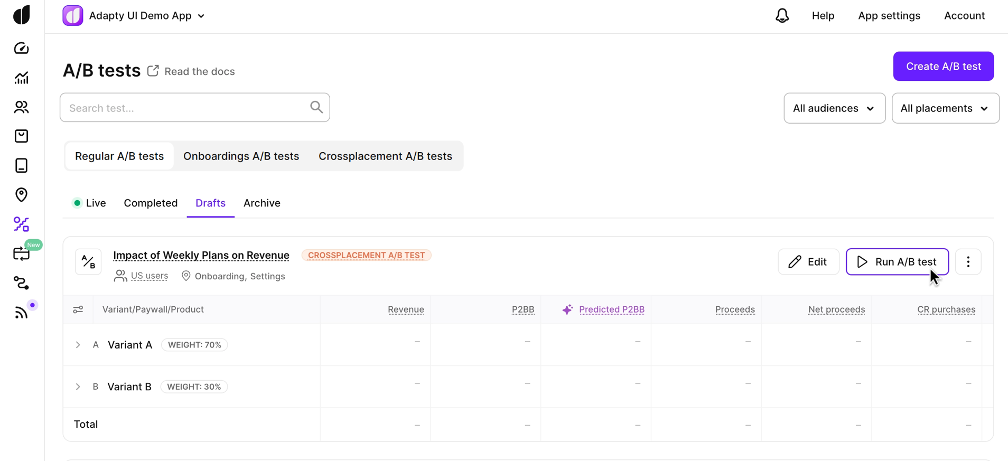The width and height of the screenshot is (1008, 461).
Task: Open the users profiles icon in sidebar
Action: click(22, 107)
